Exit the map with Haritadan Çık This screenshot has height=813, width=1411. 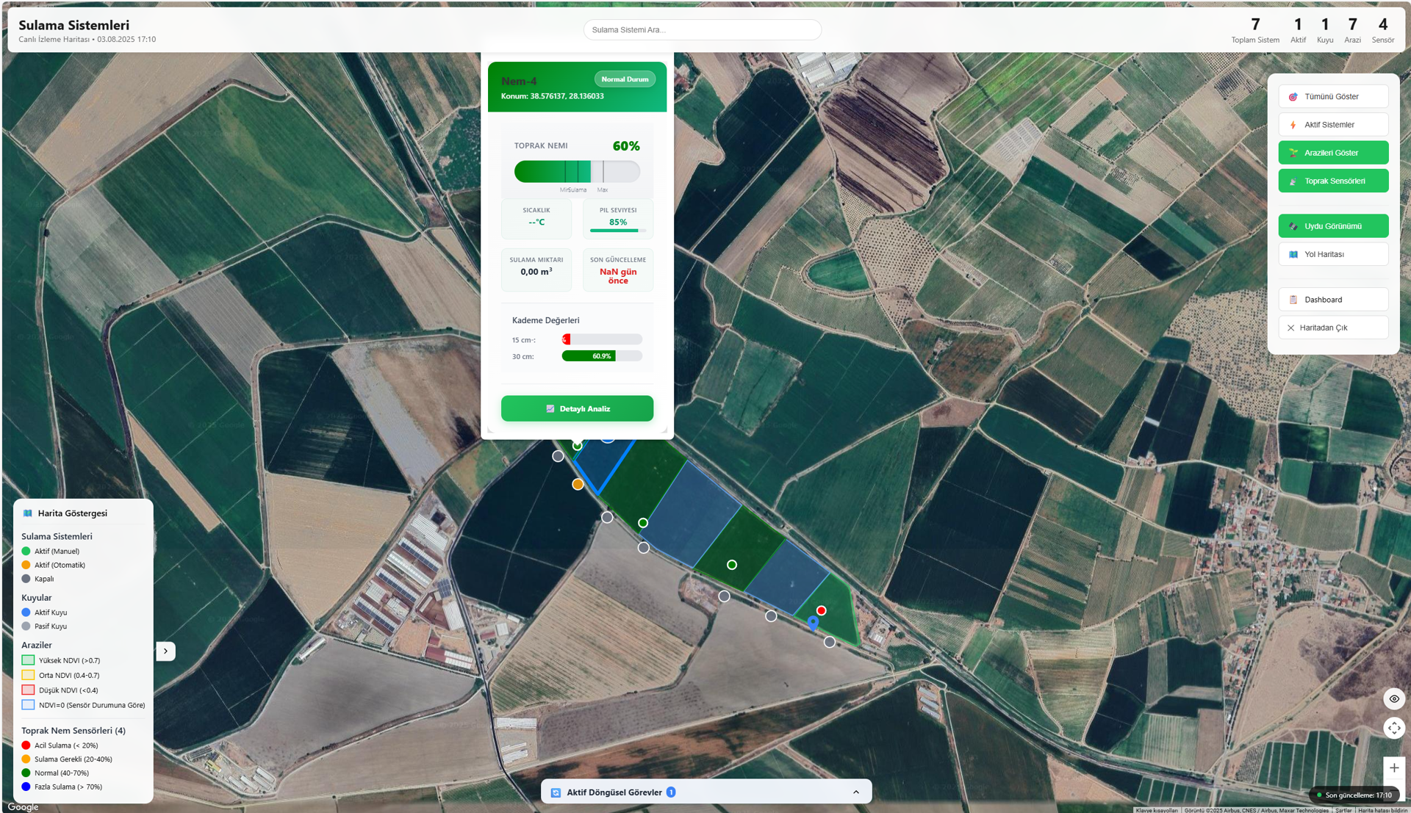(1333, 327)
